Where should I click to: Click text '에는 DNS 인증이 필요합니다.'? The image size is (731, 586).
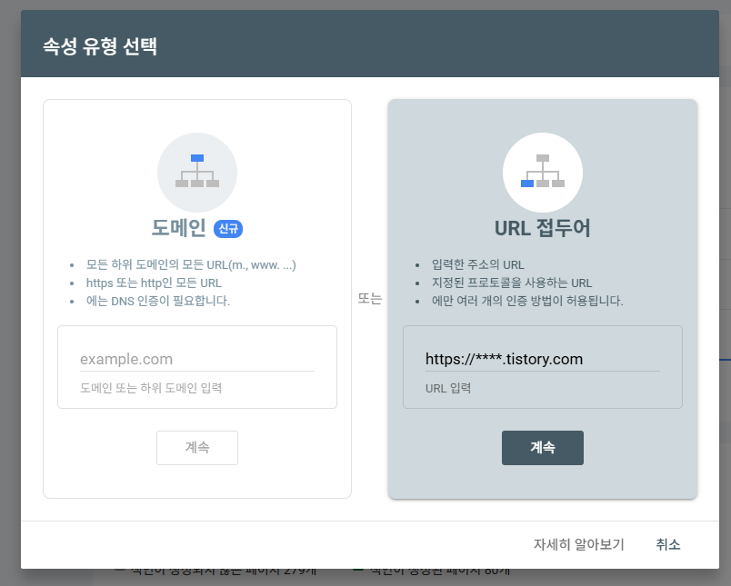coord(158,301)
